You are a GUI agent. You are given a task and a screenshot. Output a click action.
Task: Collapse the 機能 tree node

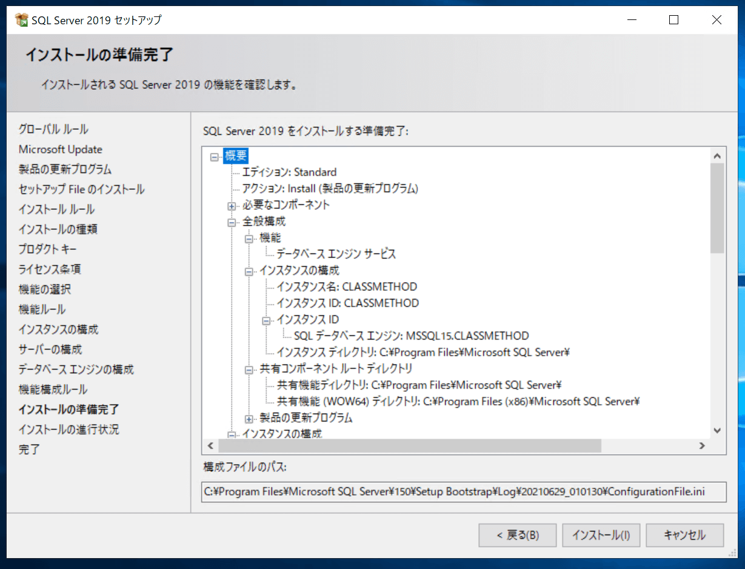pyautogui.click(x=249, y=238)
